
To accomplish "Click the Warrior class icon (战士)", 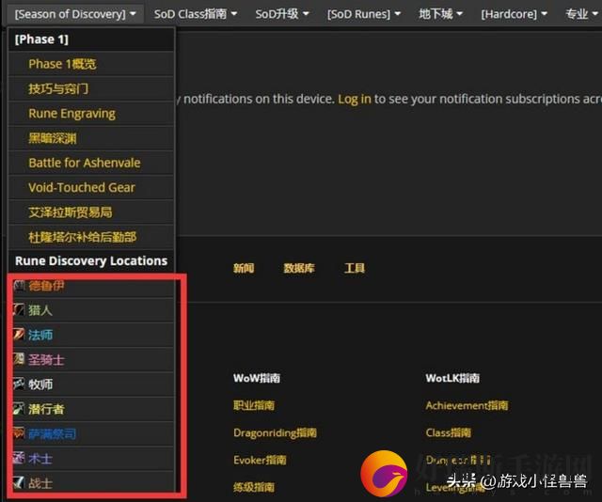I will click(x=19, y=482).
